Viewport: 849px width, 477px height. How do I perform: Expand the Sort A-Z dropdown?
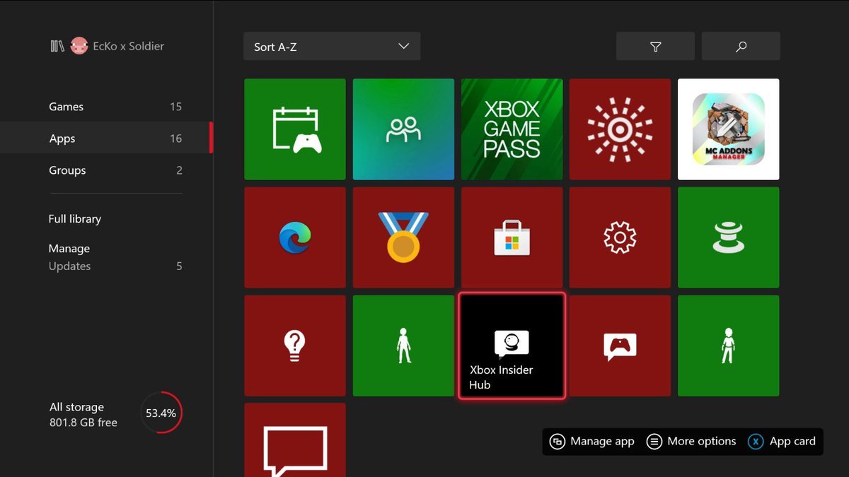(332, 47)
